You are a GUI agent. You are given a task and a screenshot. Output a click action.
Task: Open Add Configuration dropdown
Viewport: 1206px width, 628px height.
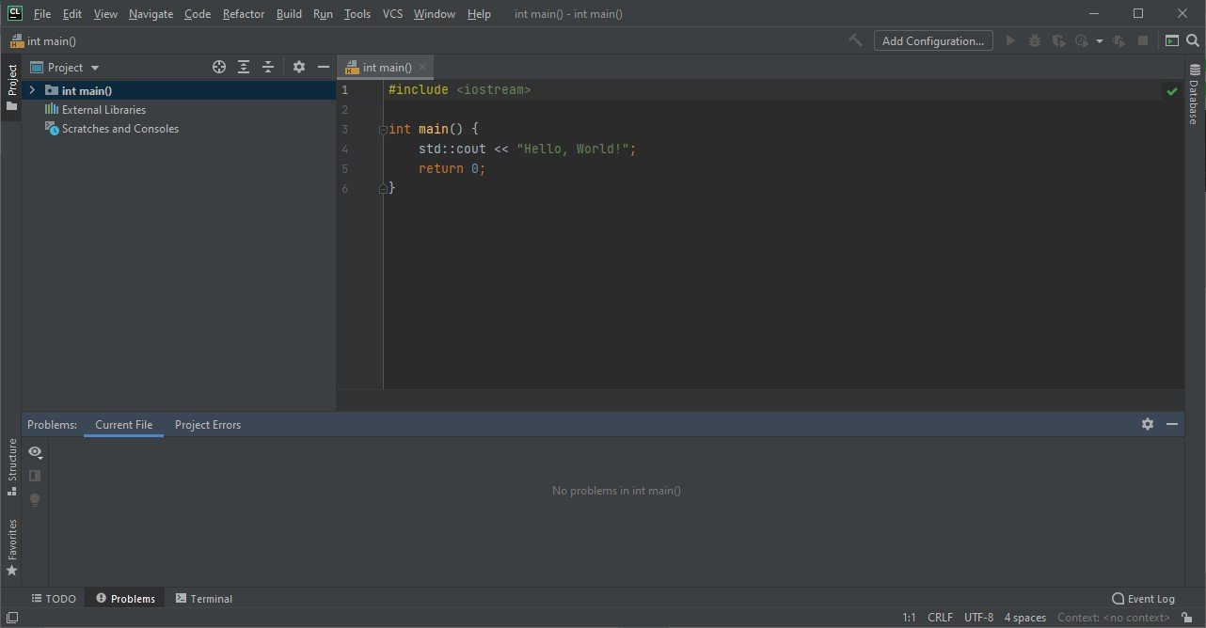coord(933,40)
